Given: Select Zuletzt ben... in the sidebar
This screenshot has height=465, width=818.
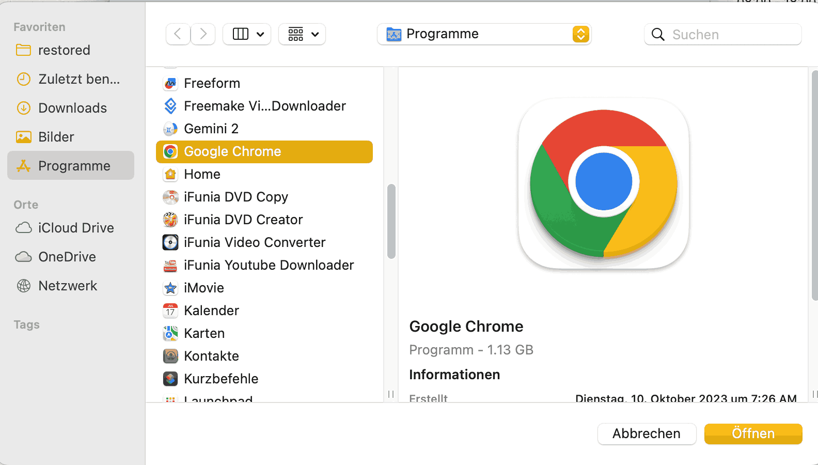Looking at the screenshot, I should pyautogui.click(x=71, y=79).
